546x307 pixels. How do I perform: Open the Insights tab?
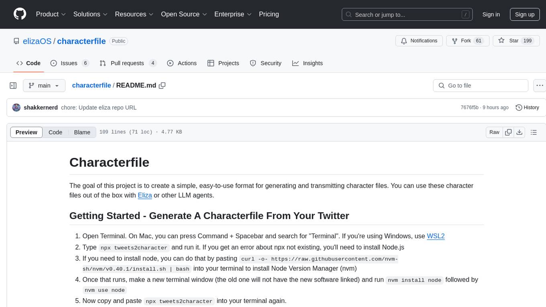coord(308,63)
